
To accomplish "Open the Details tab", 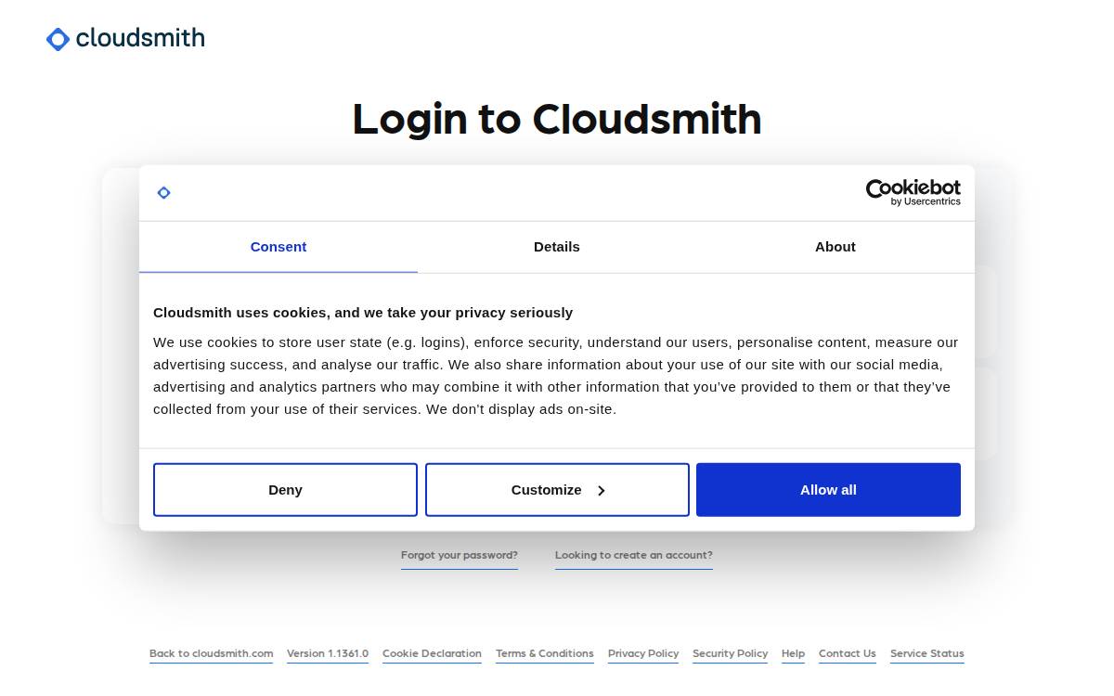I will (557, 247).
